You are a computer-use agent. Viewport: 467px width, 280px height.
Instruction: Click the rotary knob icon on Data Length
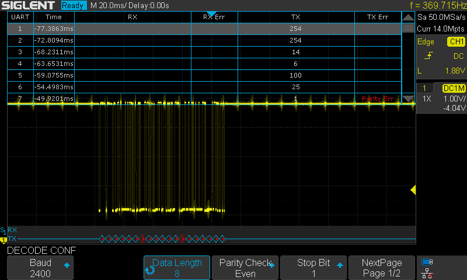click(149, 271)
